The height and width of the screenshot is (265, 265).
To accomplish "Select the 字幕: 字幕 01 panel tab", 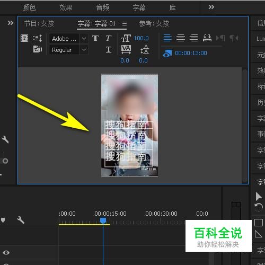I will 96,23.
